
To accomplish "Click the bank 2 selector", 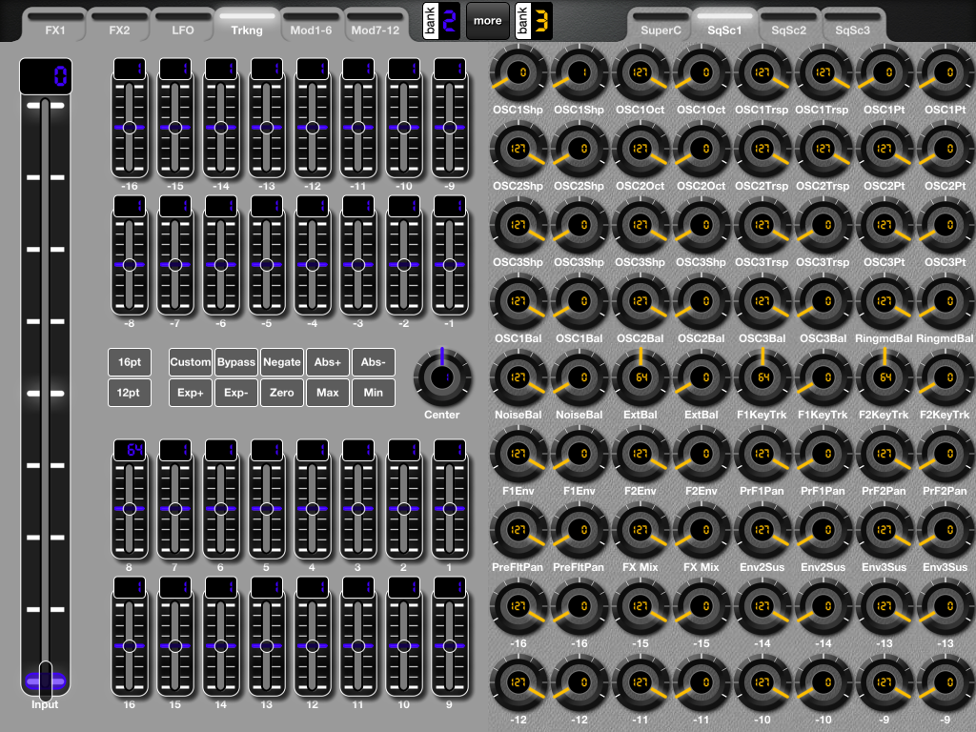I will tap(441, 21).
